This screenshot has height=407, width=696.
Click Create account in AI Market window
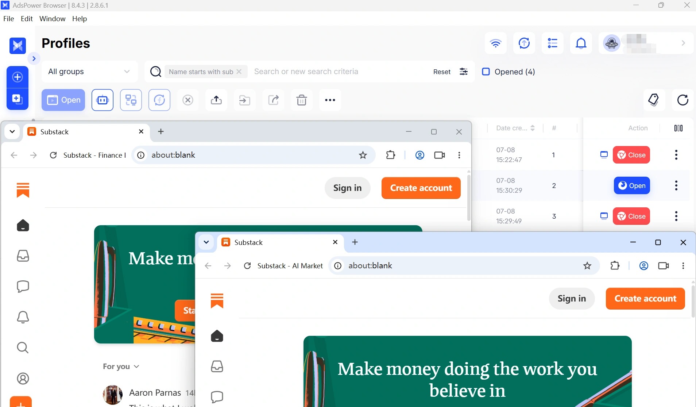click(x=645, y=299)
